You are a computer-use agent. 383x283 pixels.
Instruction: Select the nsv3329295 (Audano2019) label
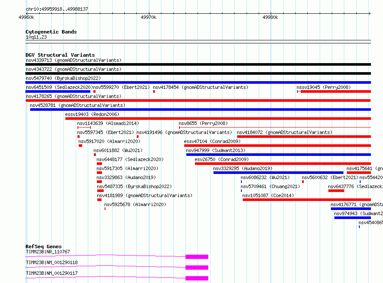coord(243,168)
